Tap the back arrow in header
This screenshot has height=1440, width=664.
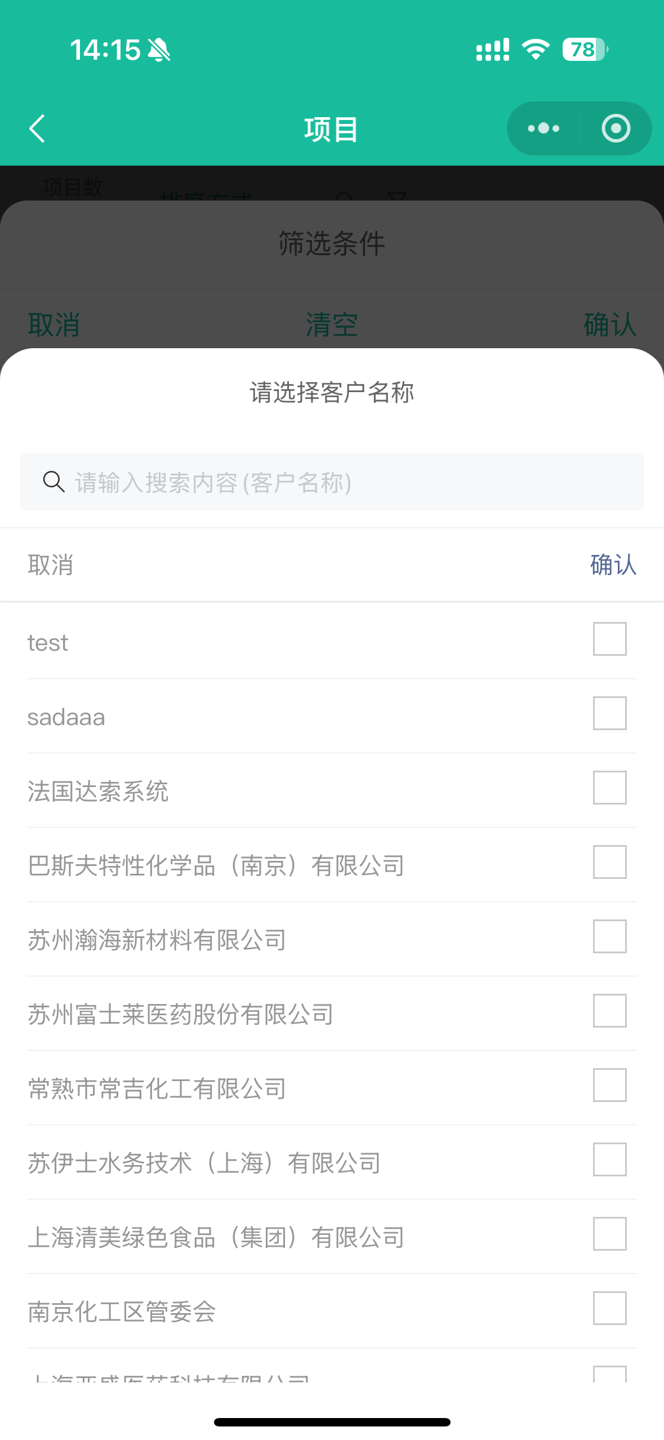(x=37, y=129)
